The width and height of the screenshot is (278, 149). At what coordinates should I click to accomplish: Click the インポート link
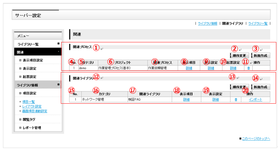(255, 100)
